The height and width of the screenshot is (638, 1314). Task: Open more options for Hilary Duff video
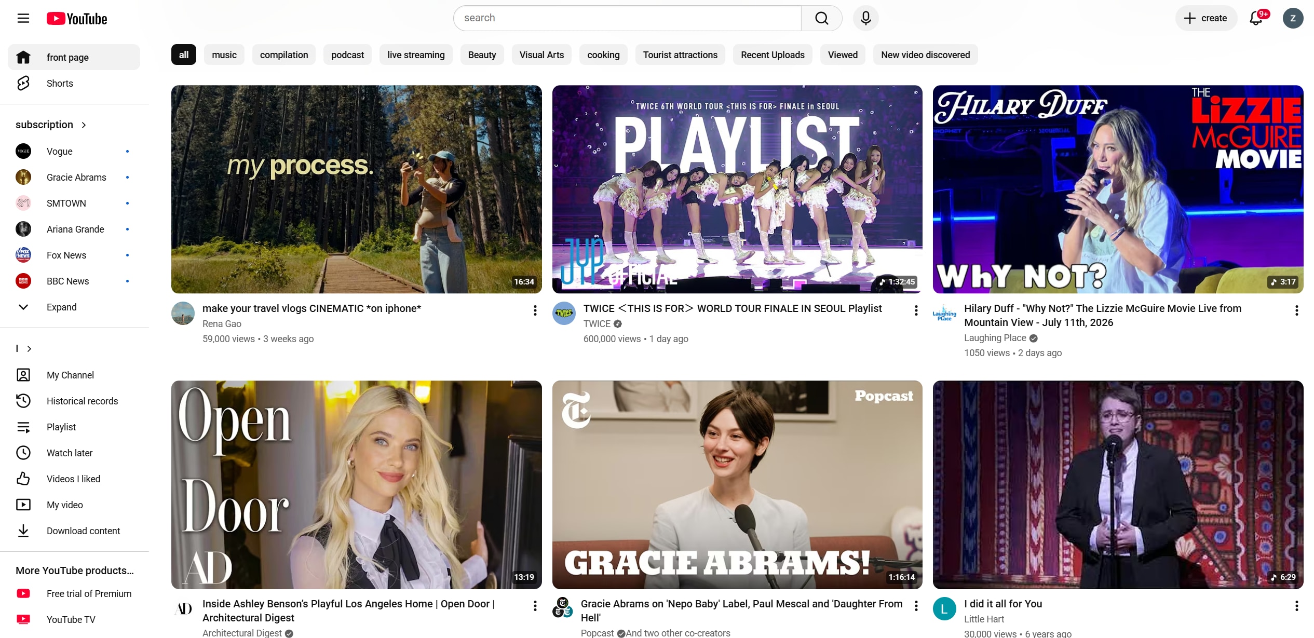coord(1296,310)
